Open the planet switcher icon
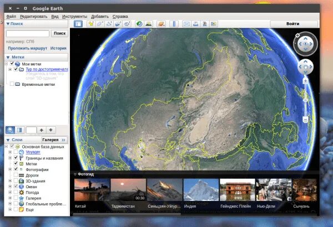 pos(161,24)
